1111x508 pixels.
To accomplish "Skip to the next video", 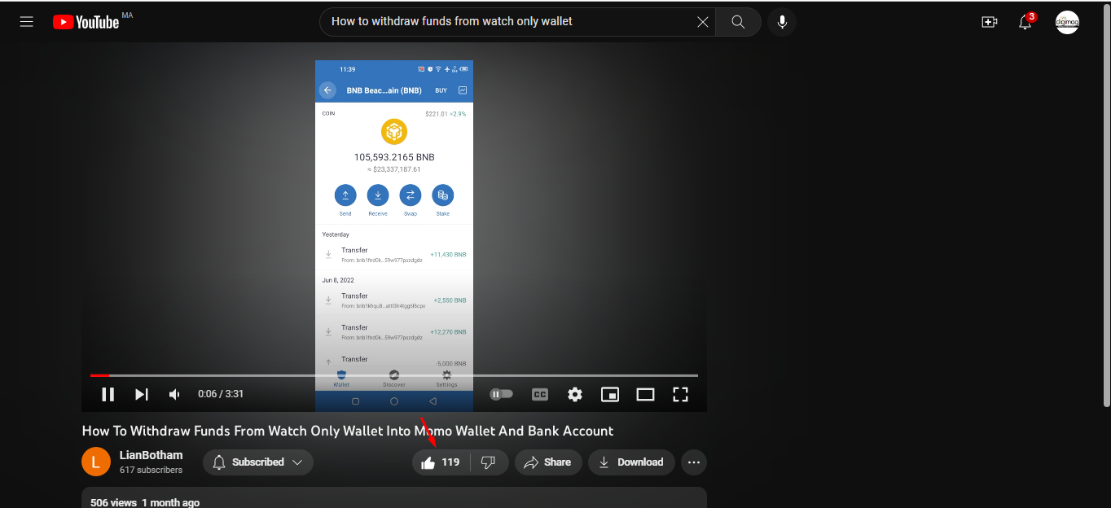I will point(142,394).
